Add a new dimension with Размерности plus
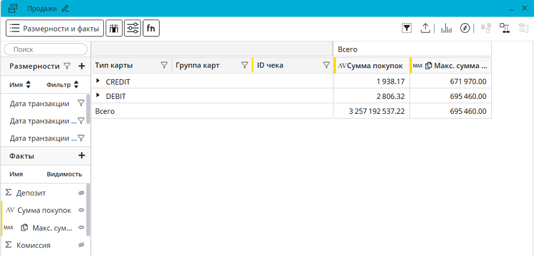 click(82, 66)
